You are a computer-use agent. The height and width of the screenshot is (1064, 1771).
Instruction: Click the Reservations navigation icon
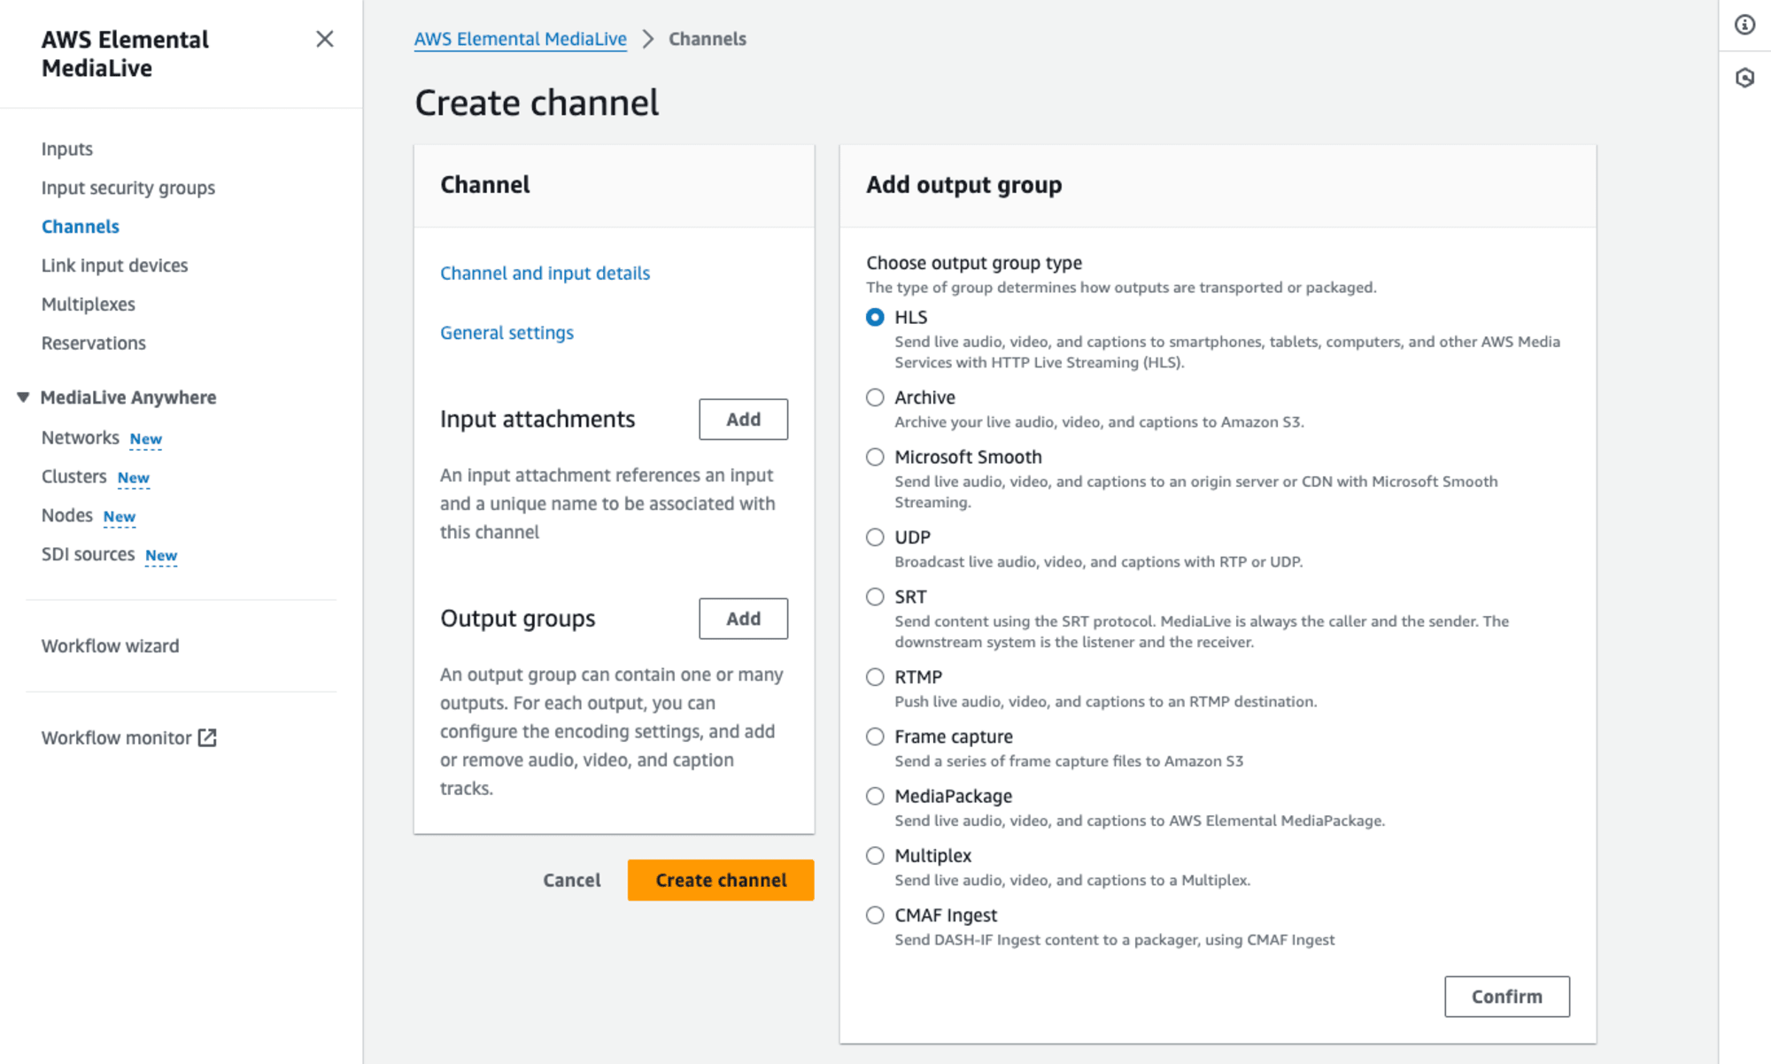(x=92, y=342)
